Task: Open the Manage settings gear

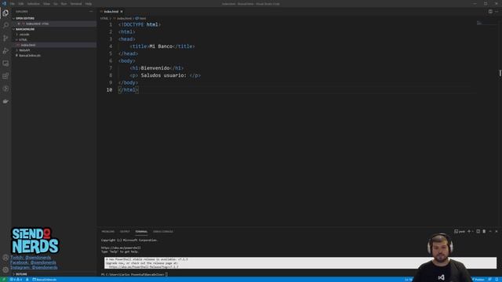Action: click(x=5, y=269)
